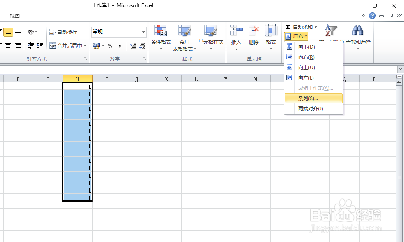Choose Fill Left (向左) menu item
This screenshot has width=404, height=242.
pyautogui.click(x=313, y=78)
